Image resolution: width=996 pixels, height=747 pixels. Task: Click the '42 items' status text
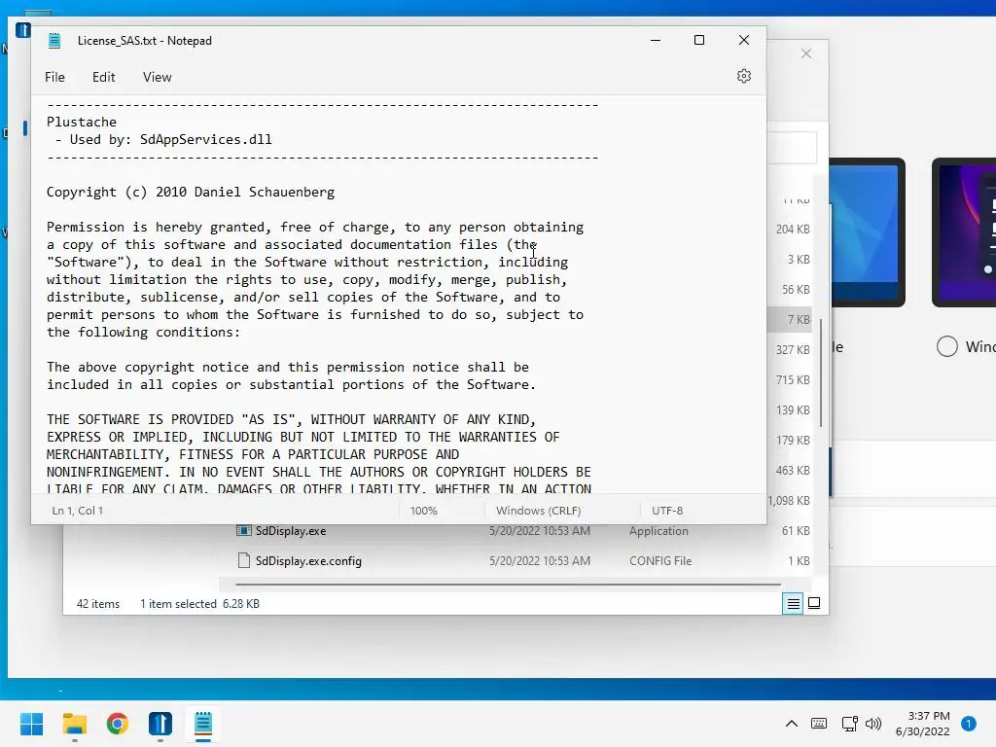tap(98, 604)
